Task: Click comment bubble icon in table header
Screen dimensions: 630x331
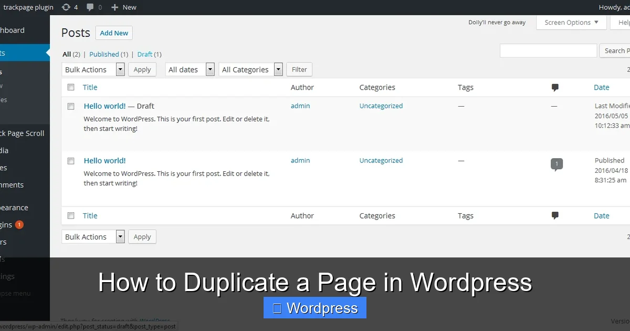Action: coord(555,88)
